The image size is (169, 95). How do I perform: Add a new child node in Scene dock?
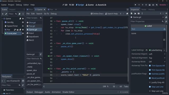pyautogui.click(x=3, y=14)
